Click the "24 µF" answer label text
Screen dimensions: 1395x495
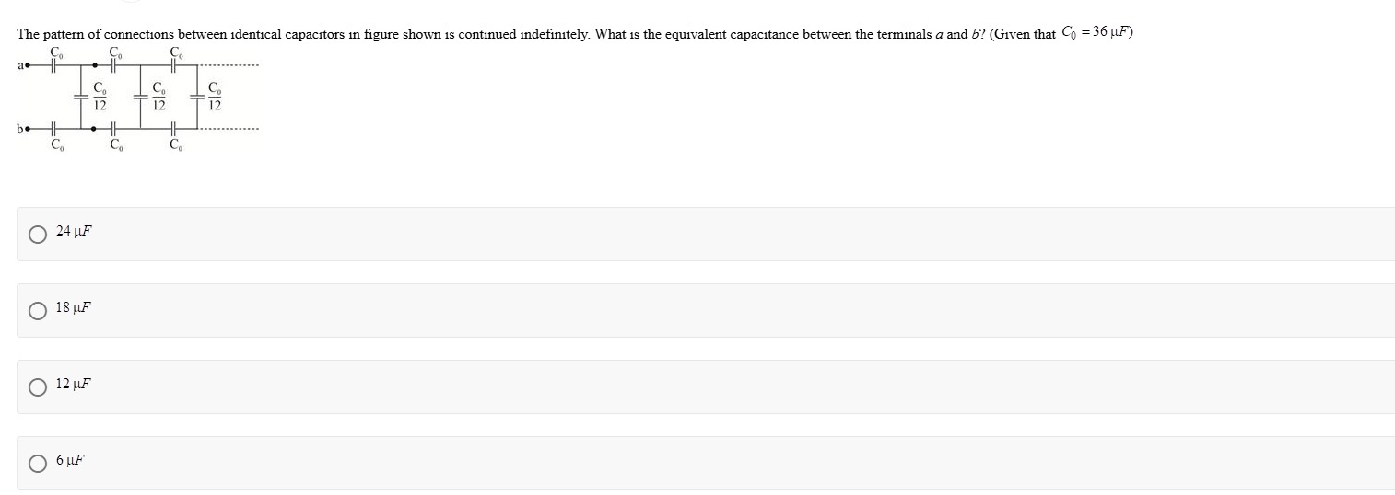point(74,231)
